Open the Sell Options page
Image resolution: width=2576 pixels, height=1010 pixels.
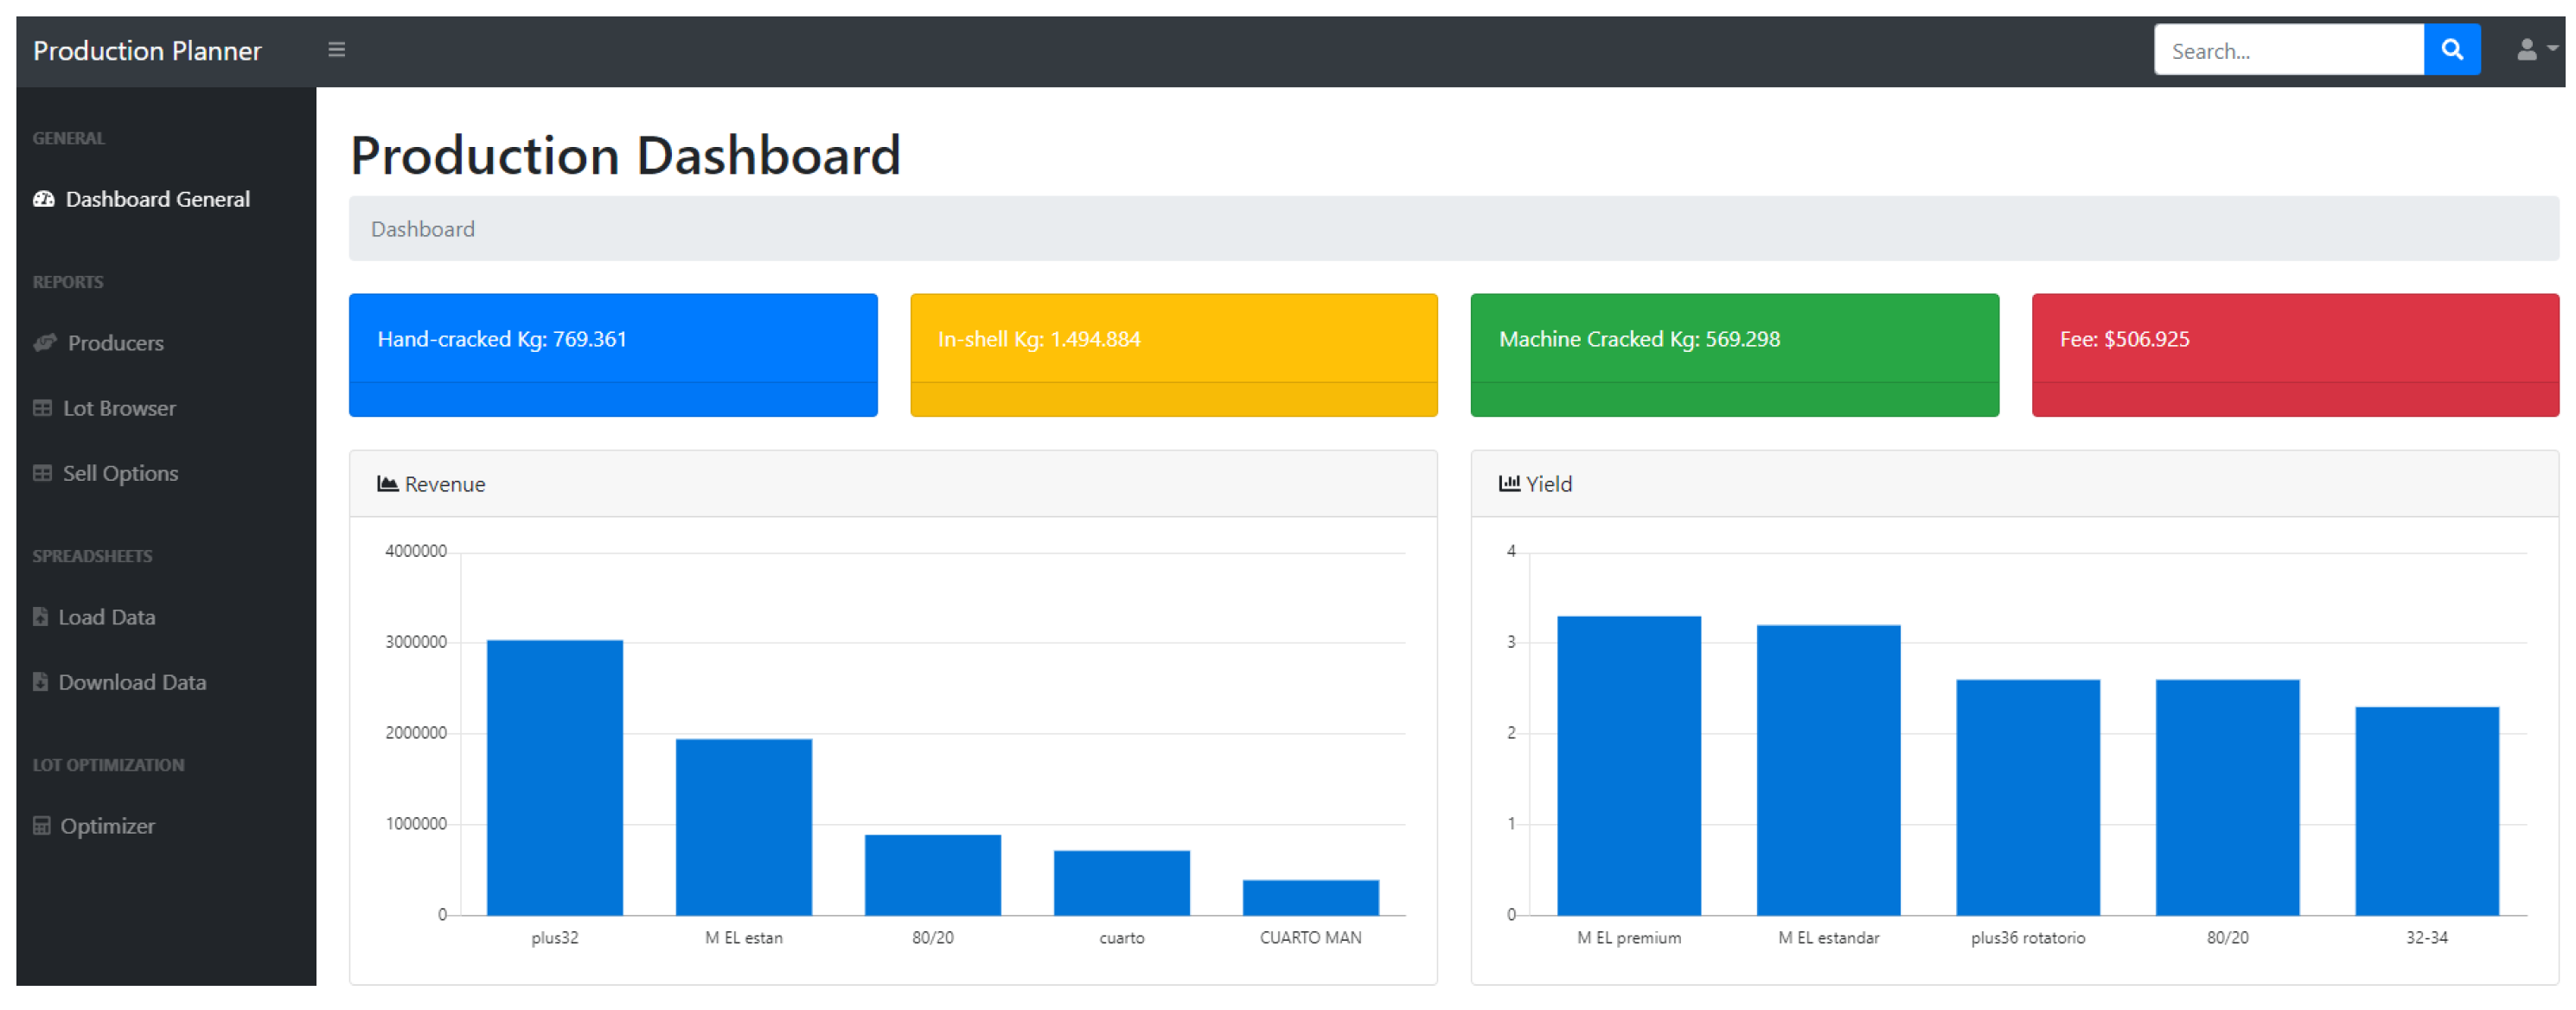pyautogui.click(x=120, y=473)
